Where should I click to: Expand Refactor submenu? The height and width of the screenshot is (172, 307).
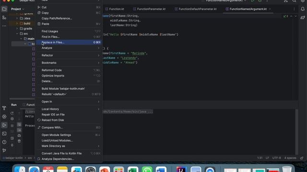[x=69, y=55]
